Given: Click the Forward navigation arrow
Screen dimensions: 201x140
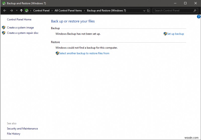Looking at the screenshot, I should [x=11, y=11].
